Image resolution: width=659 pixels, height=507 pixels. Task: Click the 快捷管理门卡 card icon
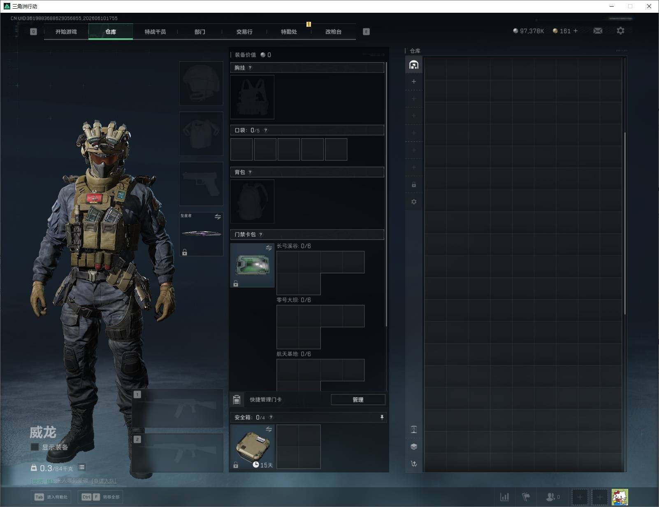pos(237,400)
